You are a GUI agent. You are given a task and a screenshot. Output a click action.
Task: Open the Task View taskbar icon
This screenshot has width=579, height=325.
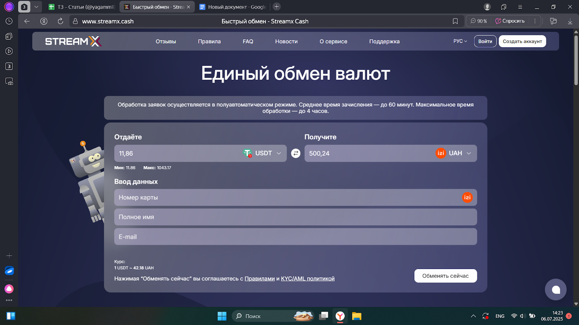[x=324, y=316]
